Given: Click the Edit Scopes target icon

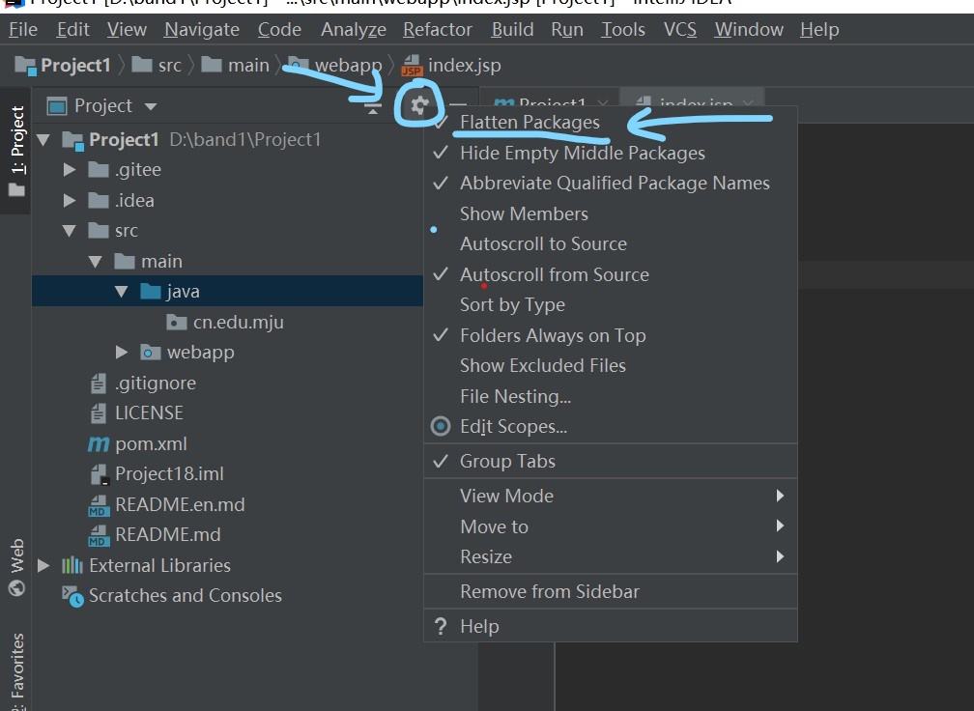Looking at the screenshot, I should 443,426.
